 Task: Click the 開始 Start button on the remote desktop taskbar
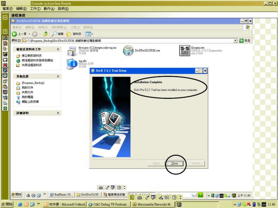pyautogui.click(x=16, y=194)
